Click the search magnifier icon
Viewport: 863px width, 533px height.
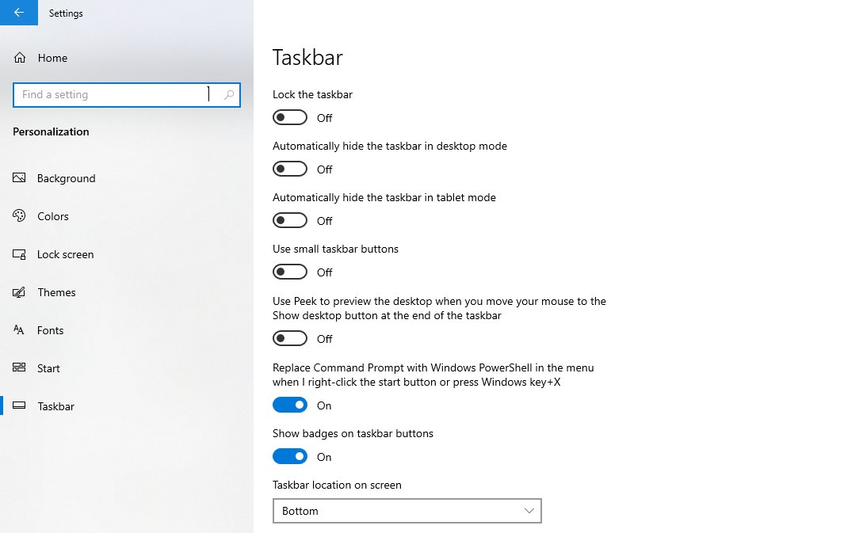click(229, 95)
